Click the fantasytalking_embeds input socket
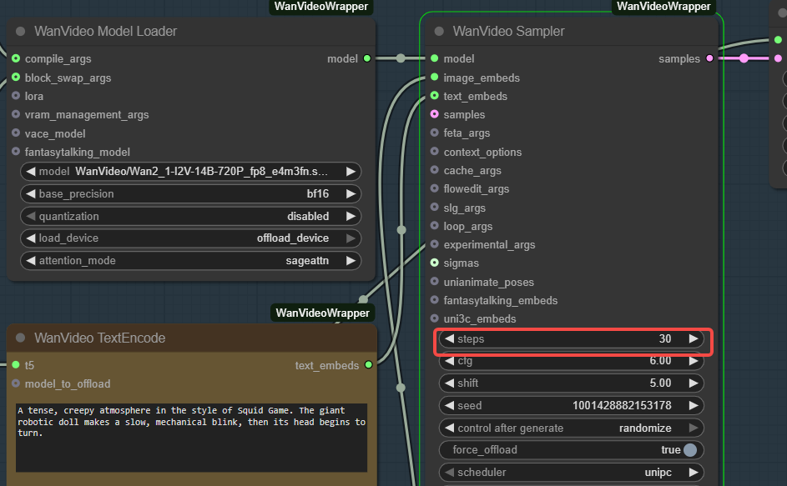The height and width of the screenshot is (486, 787). [435, 300]
